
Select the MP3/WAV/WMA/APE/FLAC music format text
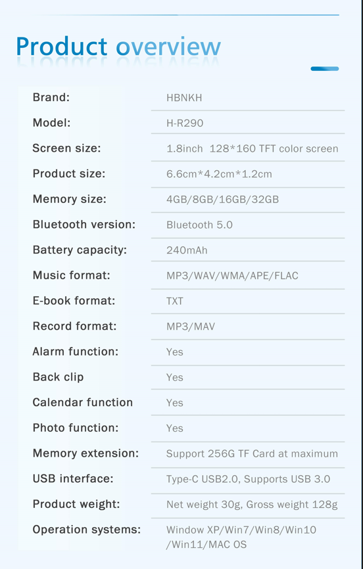232,275
